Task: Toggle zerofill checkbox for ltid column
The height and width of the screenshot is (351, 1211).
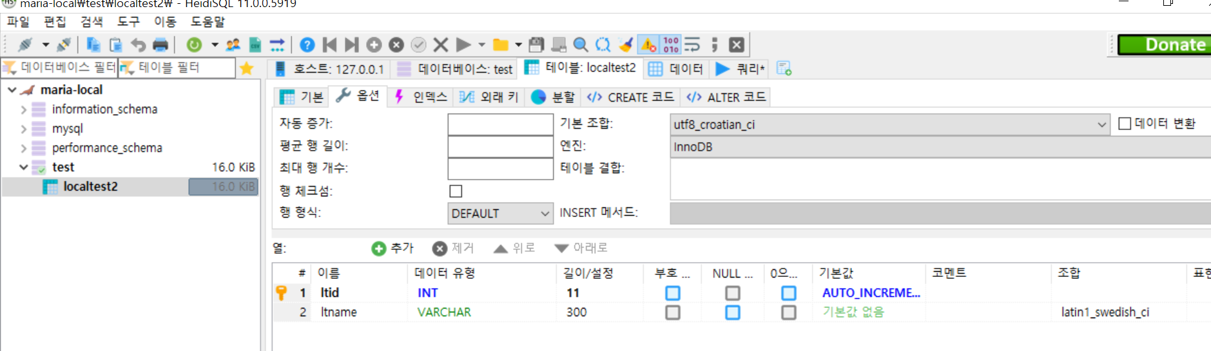Action: click(789, 293)
